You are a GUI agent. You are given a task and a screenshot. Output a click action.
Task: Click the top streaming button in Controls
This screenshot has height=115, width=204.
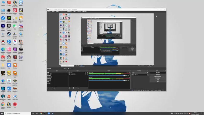click(158, 73)
